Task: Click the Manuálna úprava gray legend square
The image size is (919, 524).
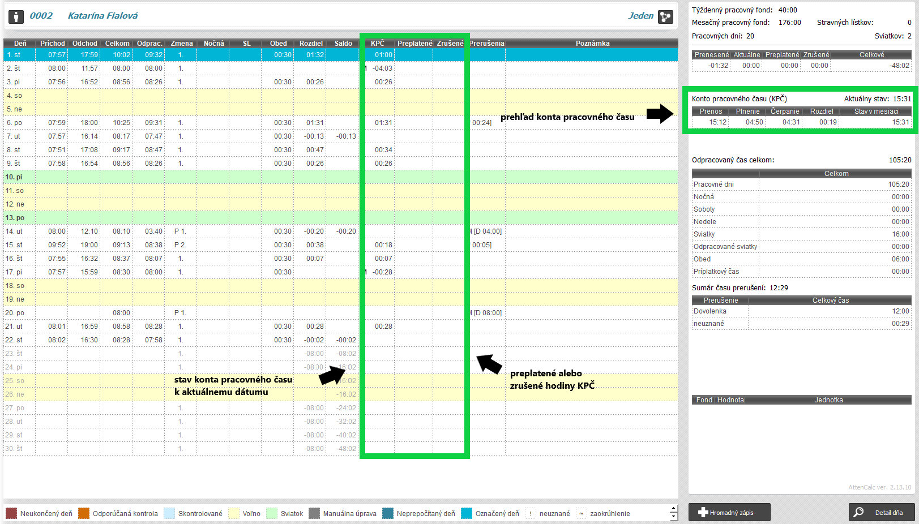Action: click(x=314, y=513)
